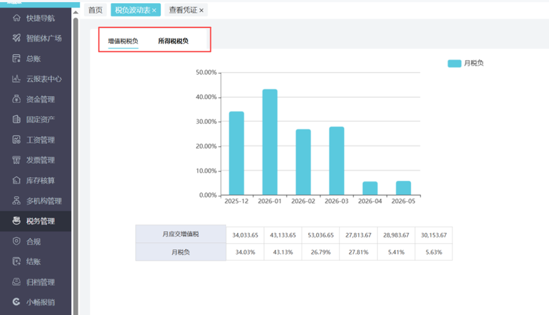The image size is (549, 315).
Task: Click the 2025-12 chart bar
Action: [236, 153]
